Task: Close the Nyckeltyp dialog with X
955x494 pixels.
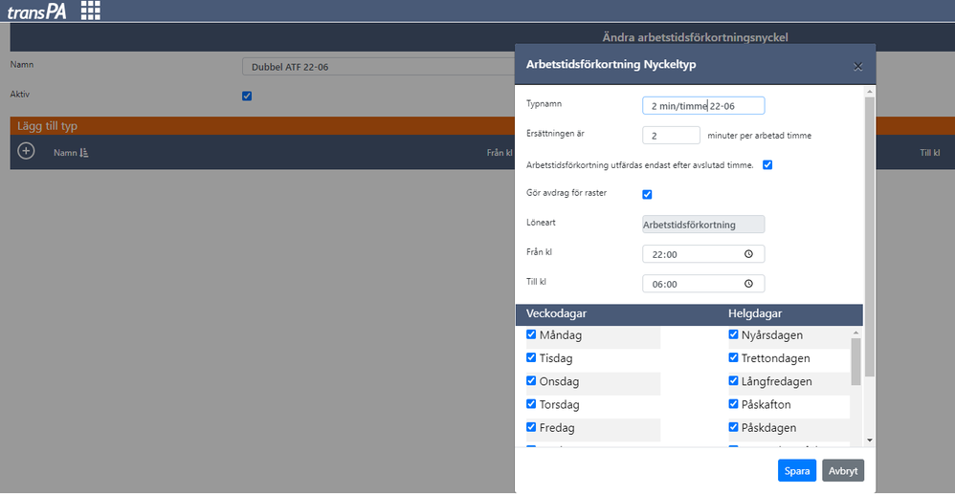Action: coord(857,67)
